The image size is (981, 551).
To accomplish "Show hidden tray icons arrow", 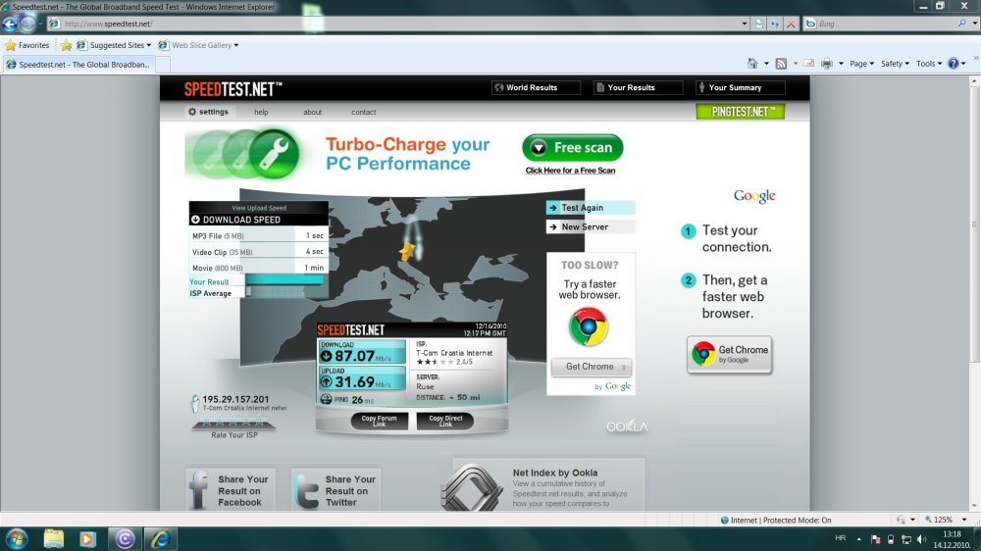I will pos(859,539).
